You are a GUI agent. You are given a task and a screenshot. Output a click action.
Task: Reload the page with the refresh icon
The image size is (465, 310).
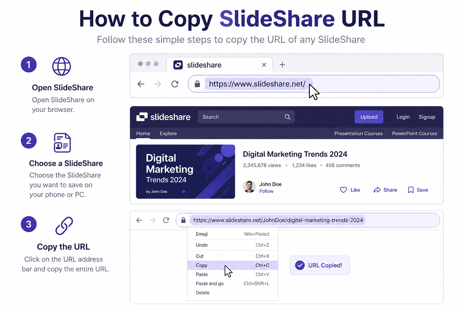point(175,84)
